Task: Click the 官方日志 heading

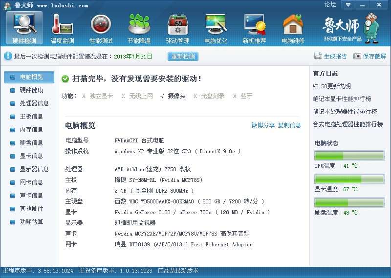Action: click(x=325, y=74)
